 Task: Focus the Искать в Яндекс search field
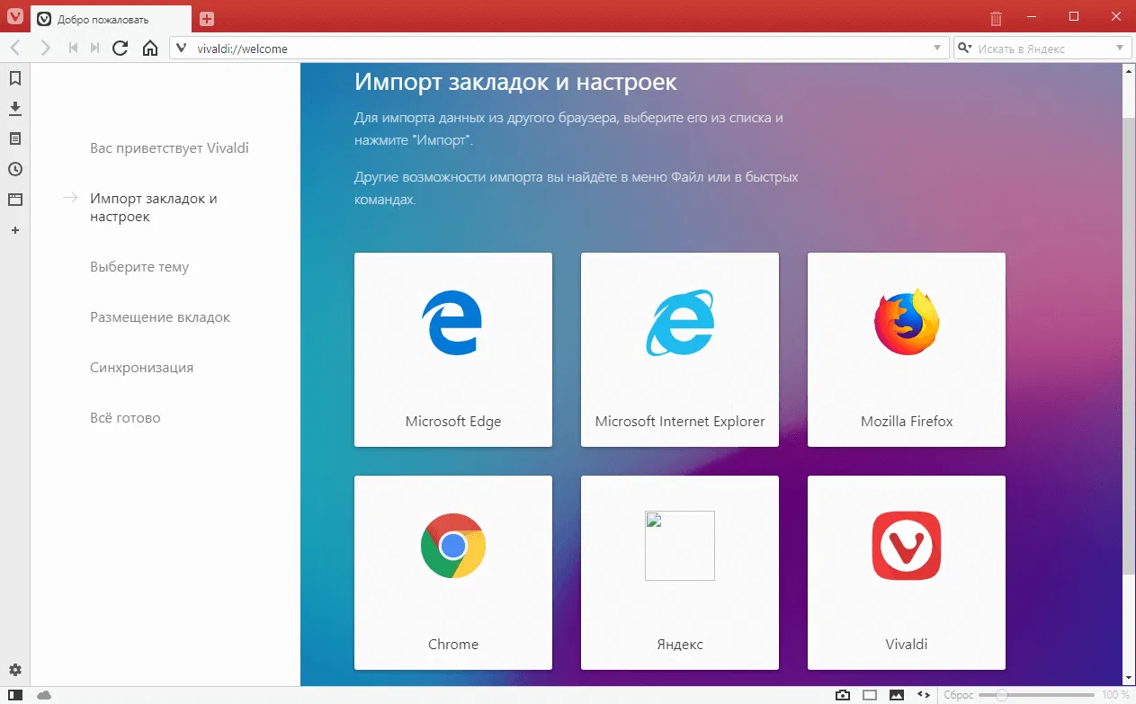click(1042, 49)
